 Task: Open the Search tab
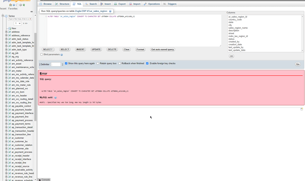(x=91, y=4)
